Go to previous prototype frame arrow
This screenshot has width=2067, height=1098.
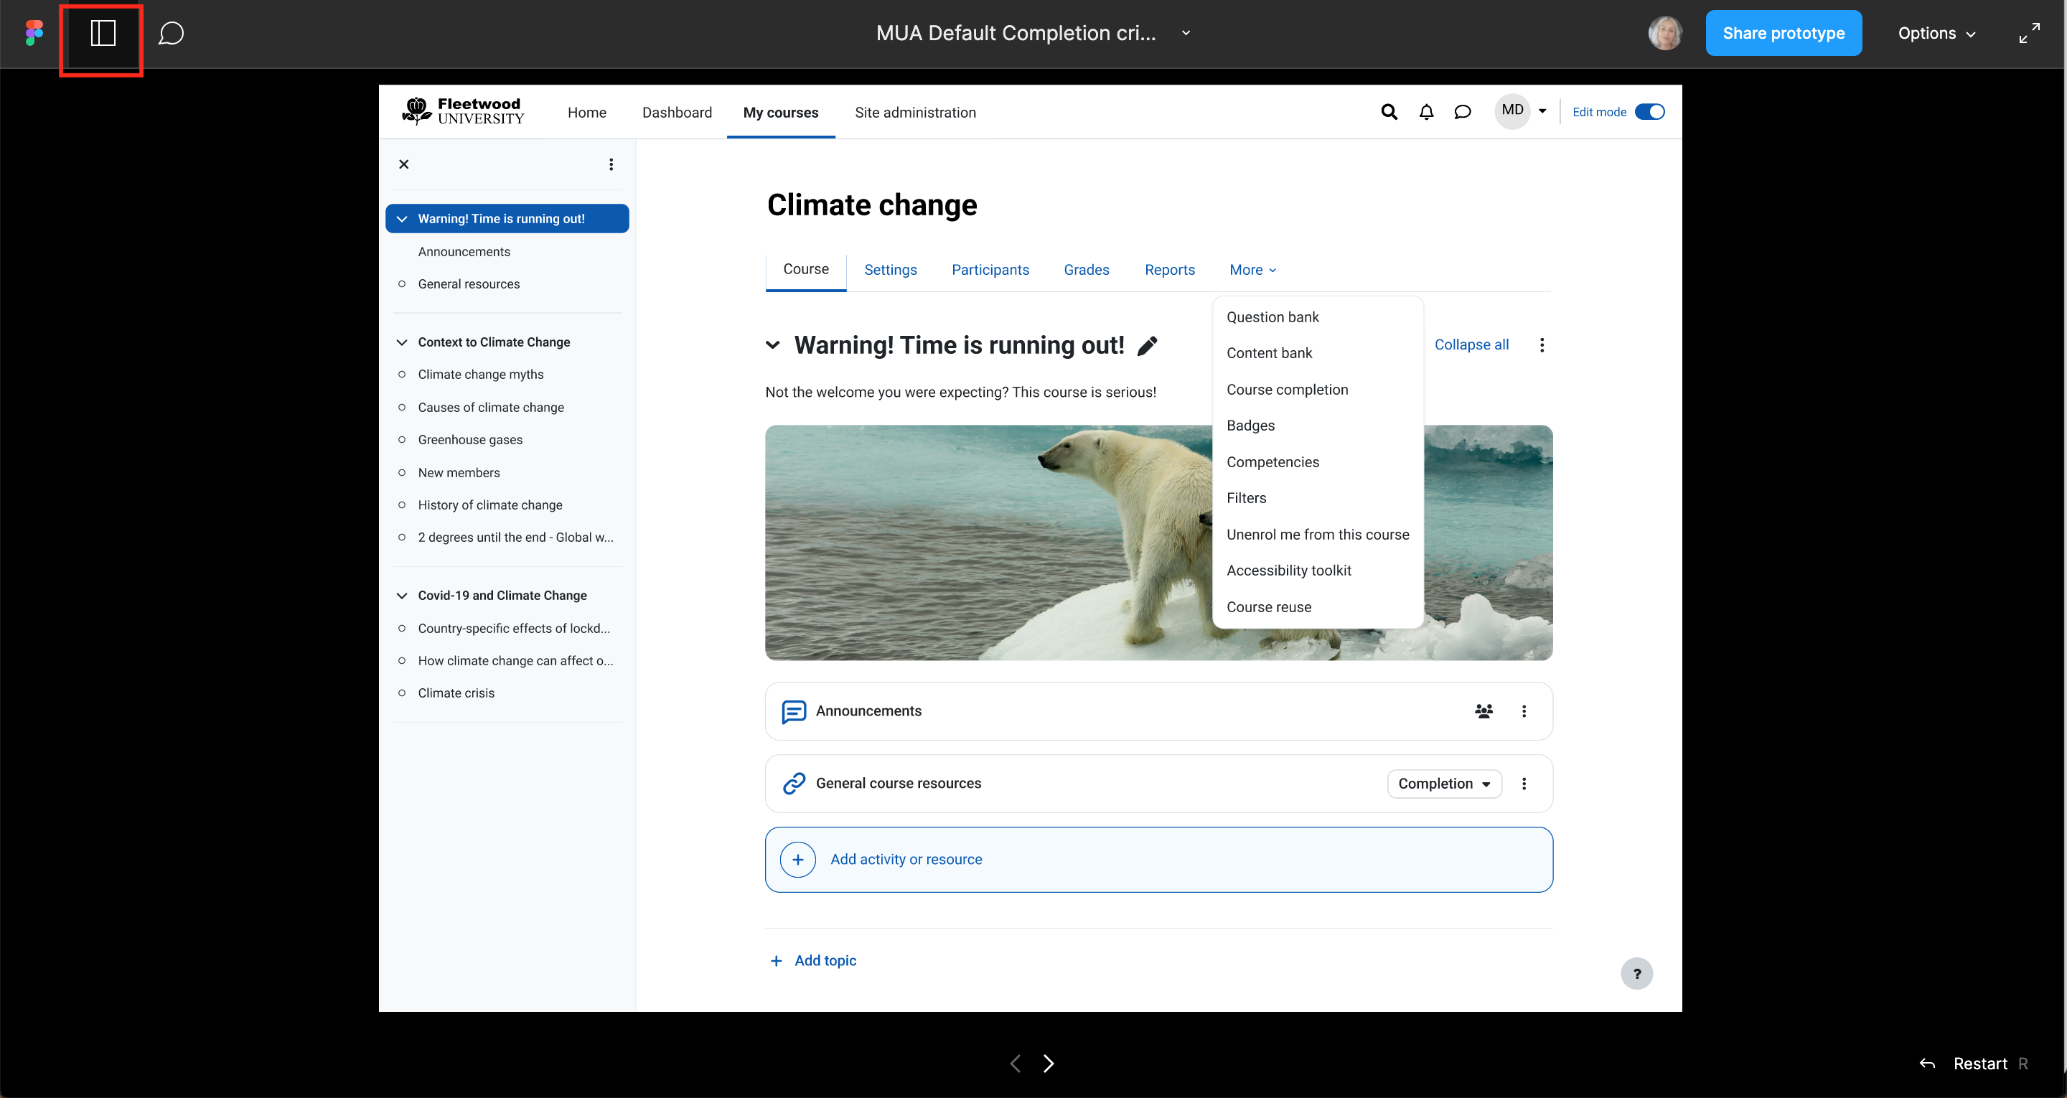click(x=1015, y=1064)
